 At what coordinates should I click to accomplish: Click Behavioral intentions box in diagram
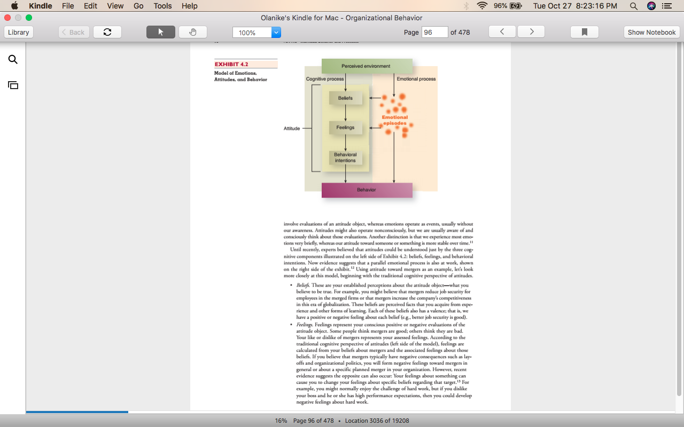tap(345, 157)
